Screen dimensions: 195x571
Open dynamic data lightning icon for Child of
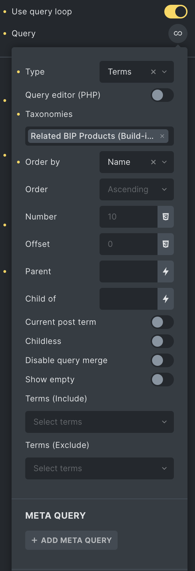point(166,299)
